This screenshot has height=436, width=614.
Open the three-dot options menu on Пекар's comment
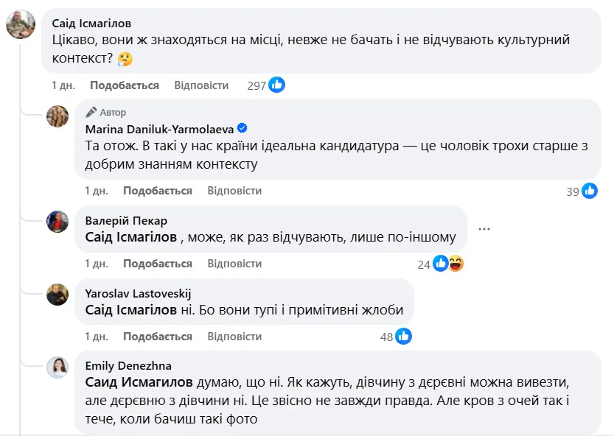(x=484, y=229)
